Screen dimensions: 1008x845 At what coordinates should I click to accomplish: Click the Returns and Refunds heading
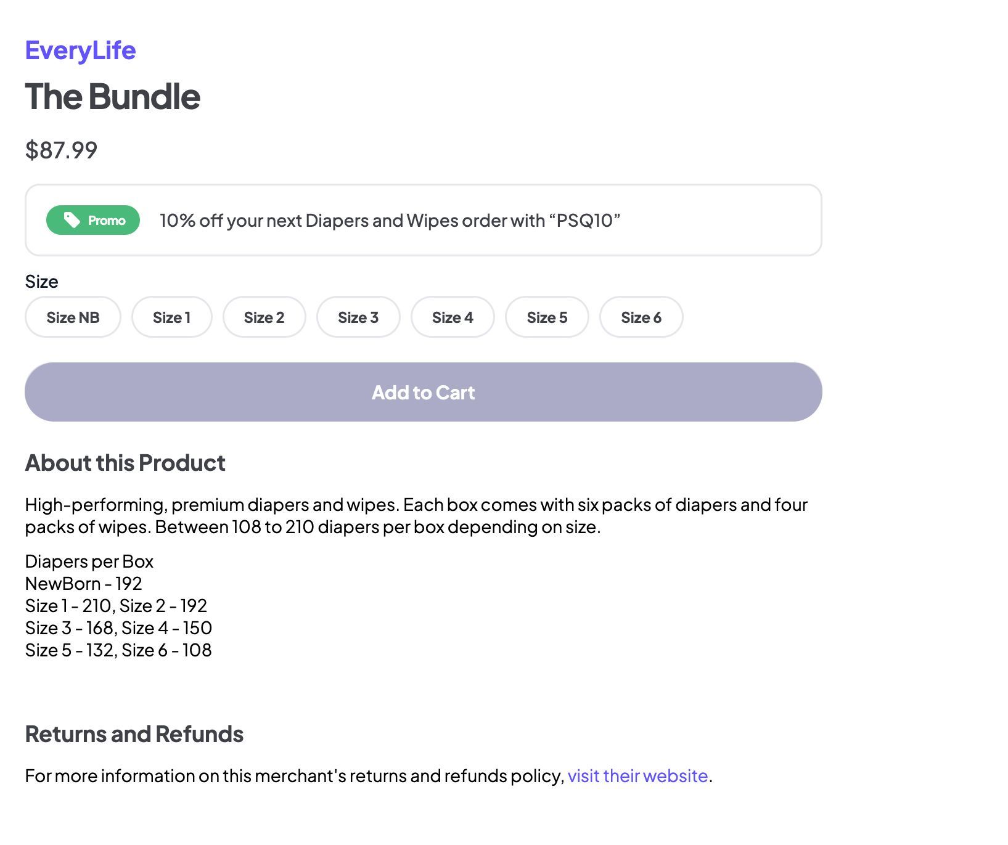pos(134,734)
